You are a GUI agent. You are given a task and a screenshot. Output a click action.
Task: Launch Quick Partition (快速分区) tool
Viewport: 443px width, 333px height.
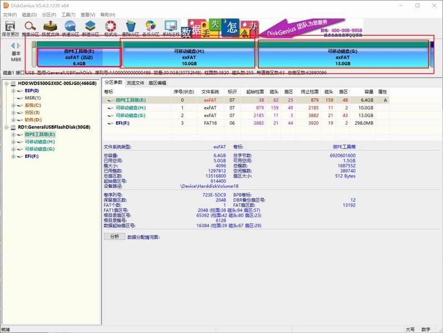pyautogui.click(x=70, y=28)
